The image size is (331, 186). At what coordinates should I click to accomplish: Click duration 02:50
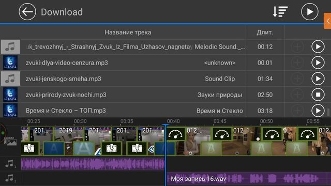click(265, 95)
